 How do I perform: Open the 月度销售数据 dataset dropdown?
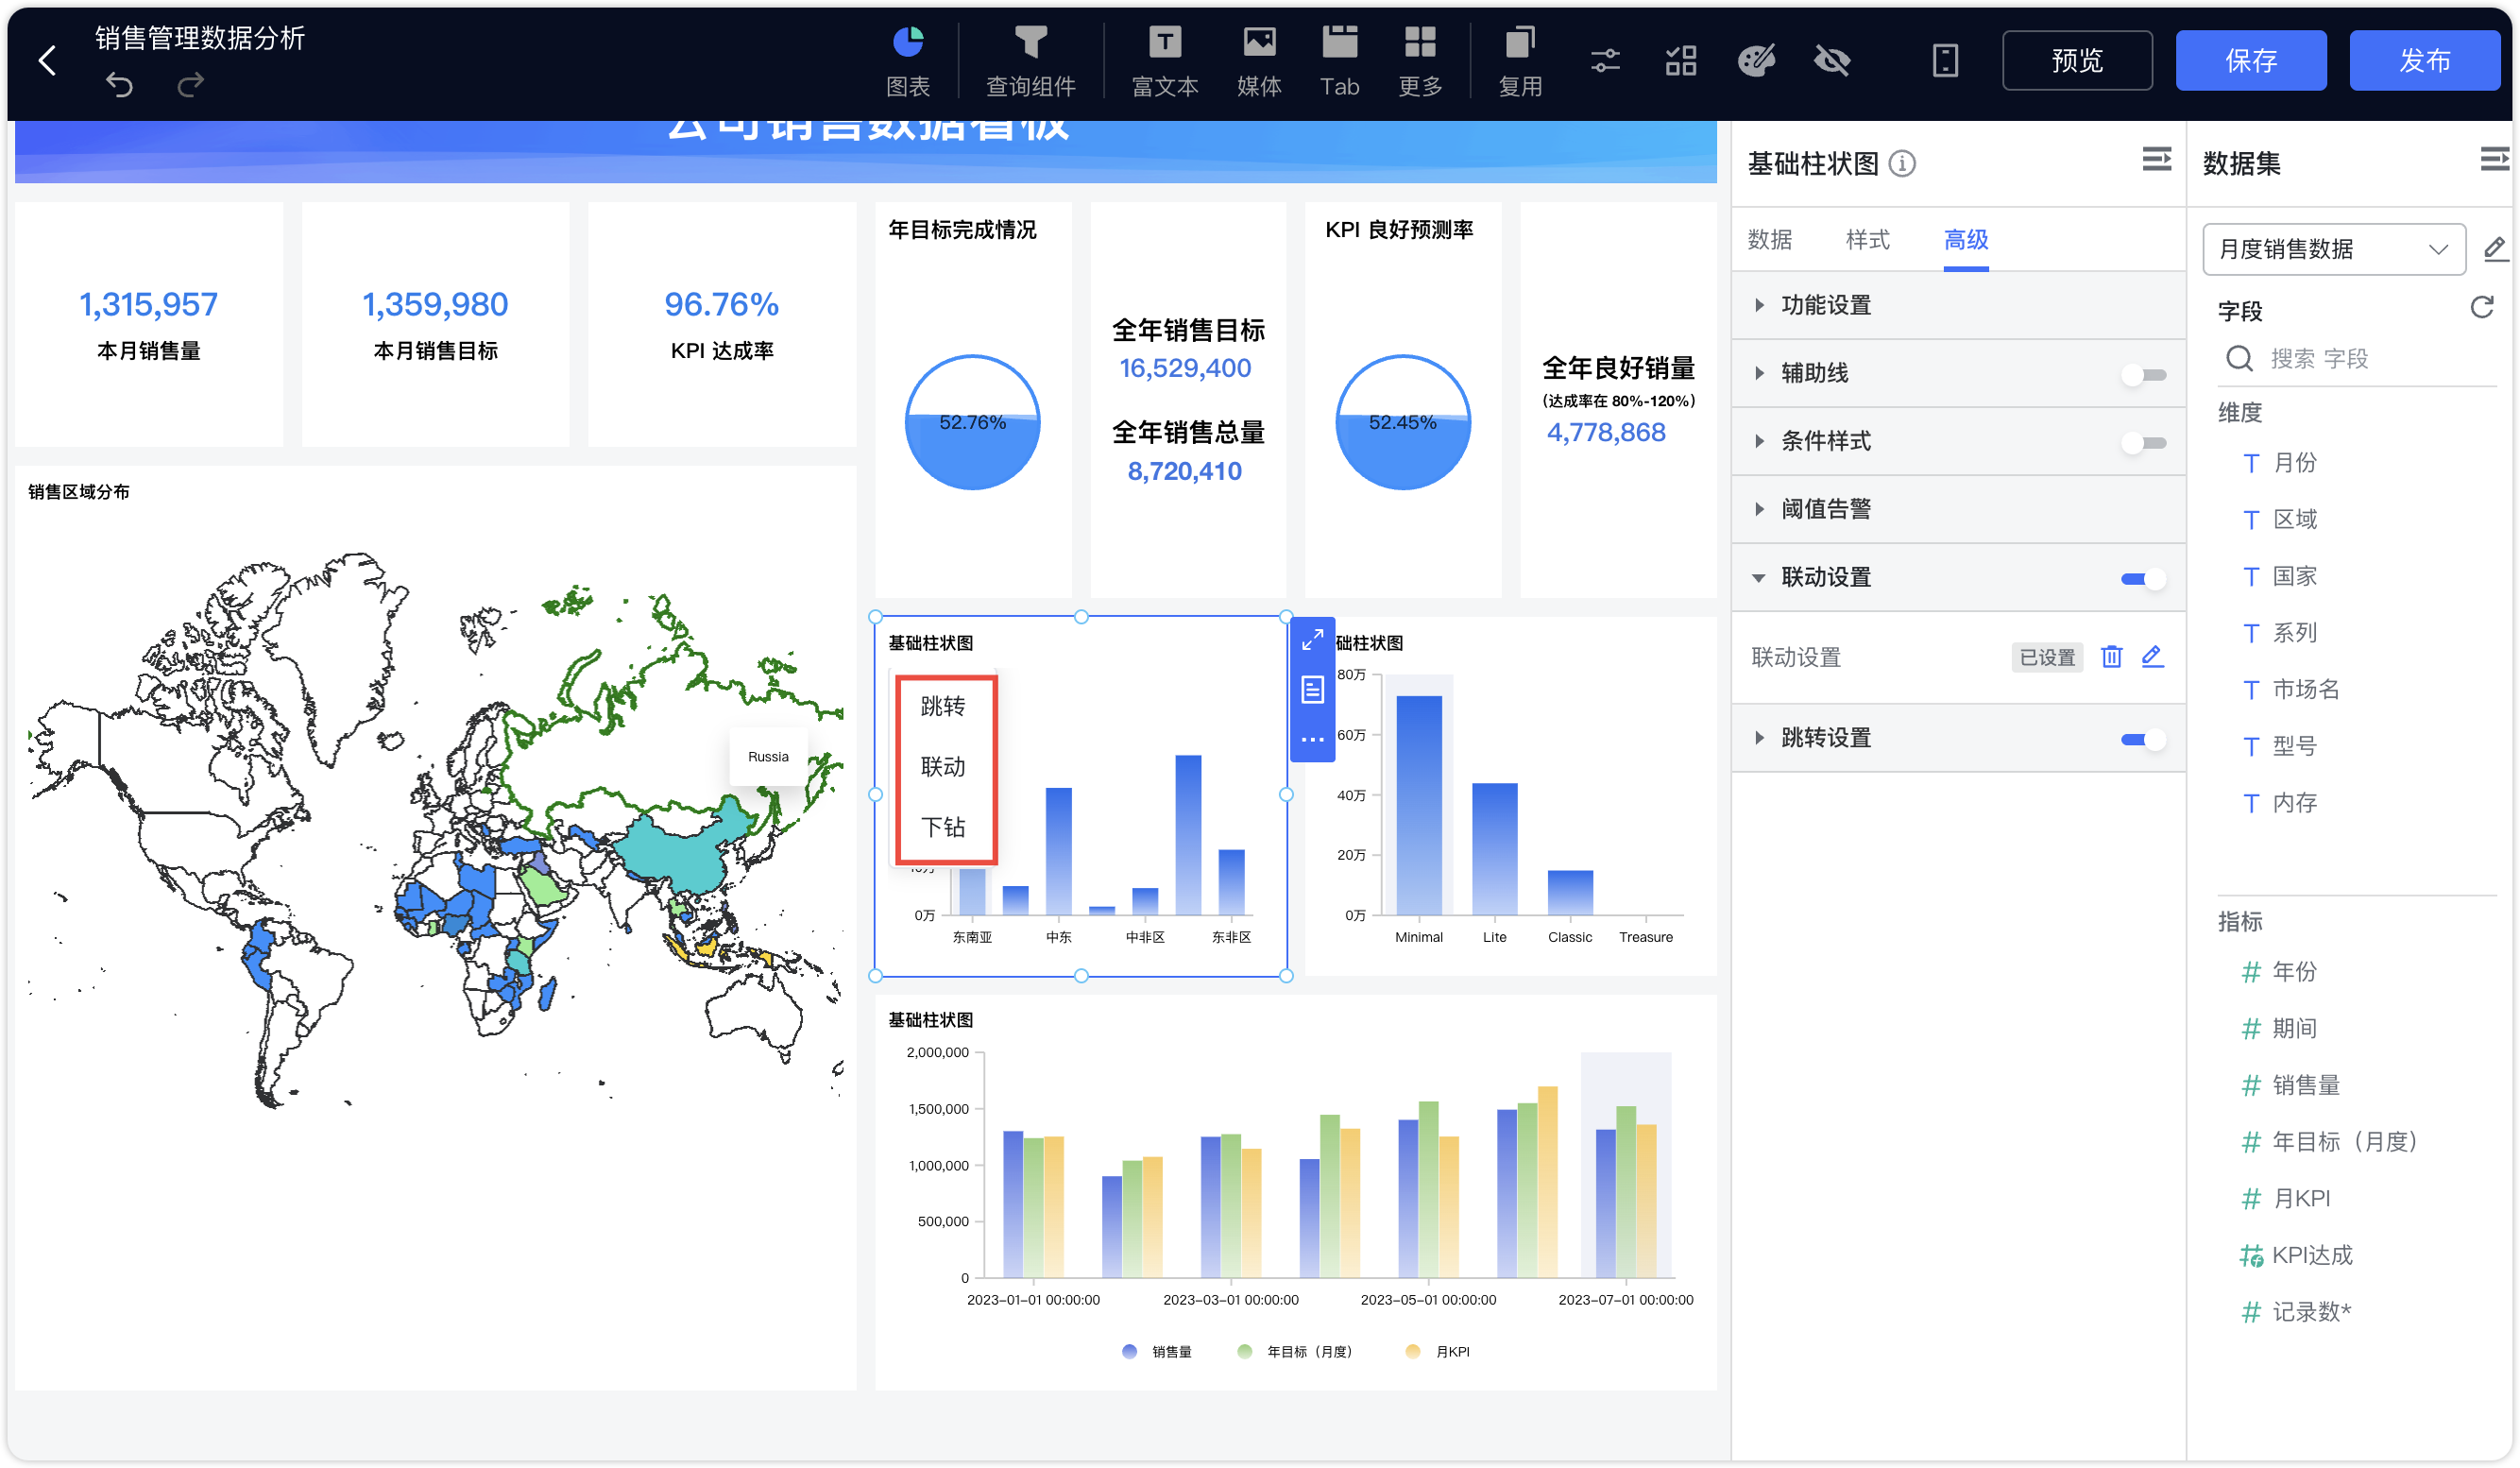click(2333, 249)
